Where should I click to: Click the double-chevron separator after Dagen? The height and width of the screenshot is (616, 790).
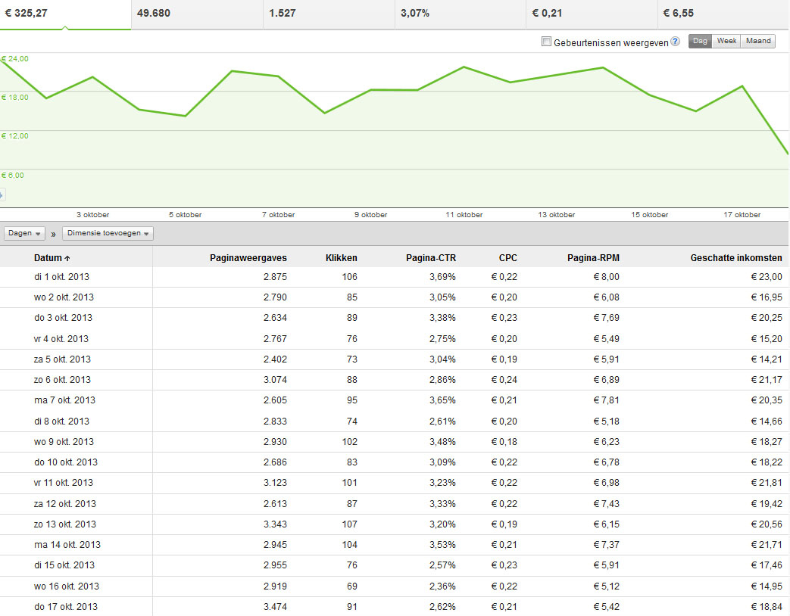tap(54, 234)
